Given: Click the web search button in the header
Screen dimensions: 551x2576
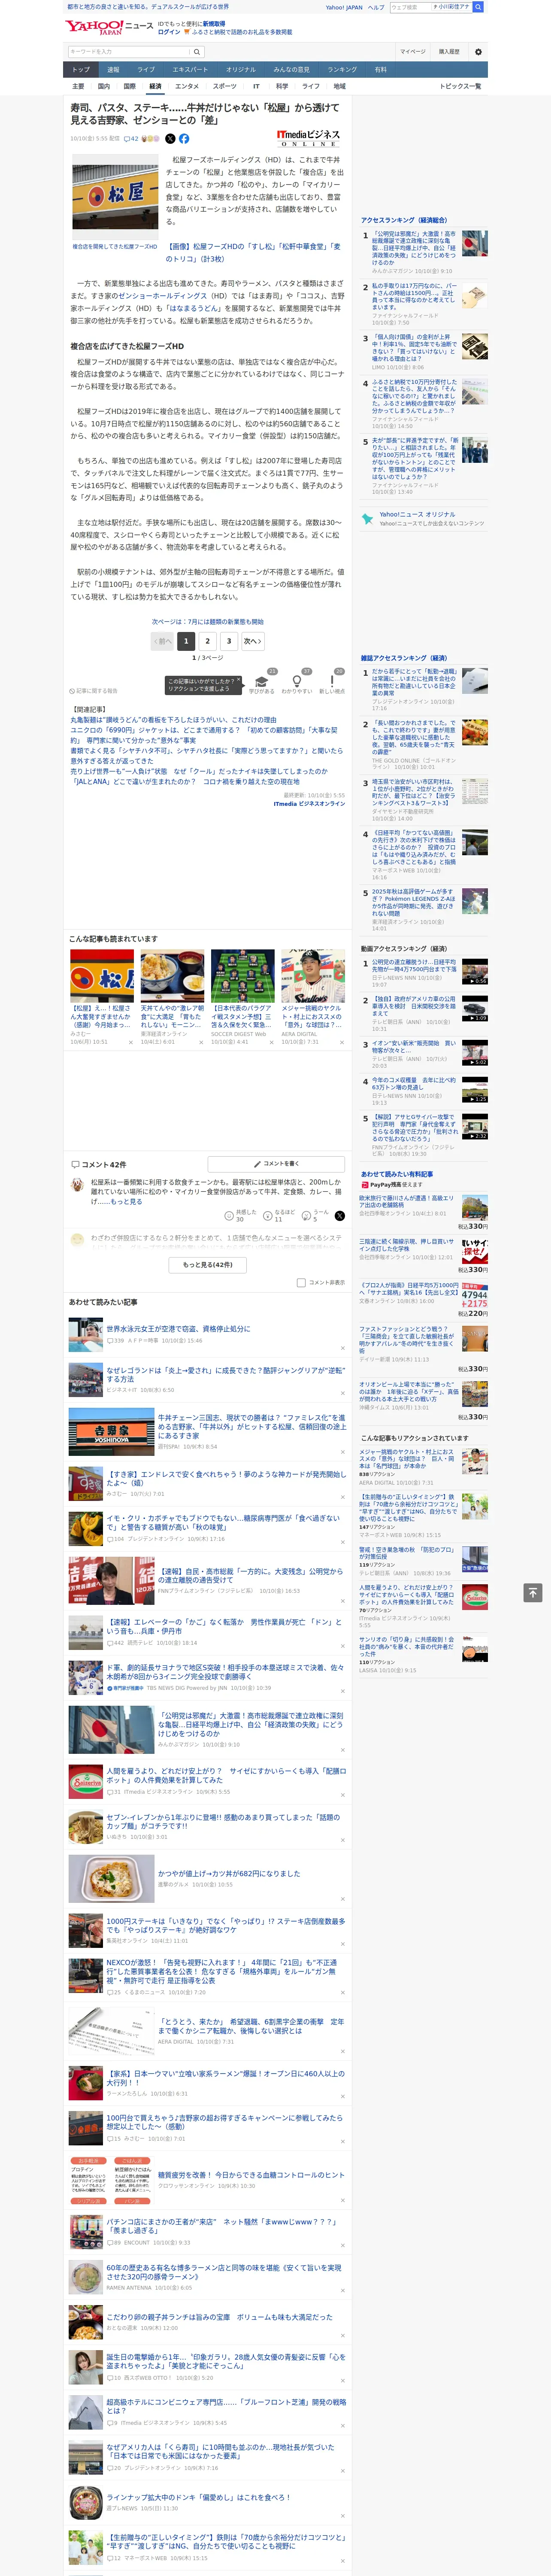Looking at the screenshot, I should pos(477,7).
